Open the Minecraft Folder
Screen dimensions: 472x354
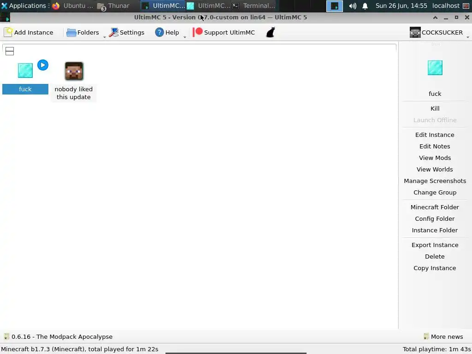[435, 207]
